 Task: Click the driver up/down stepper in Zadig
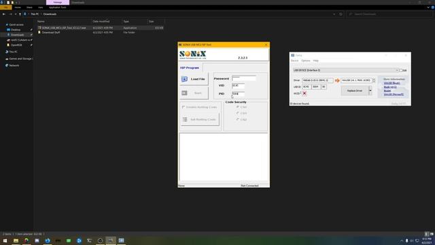374,80
